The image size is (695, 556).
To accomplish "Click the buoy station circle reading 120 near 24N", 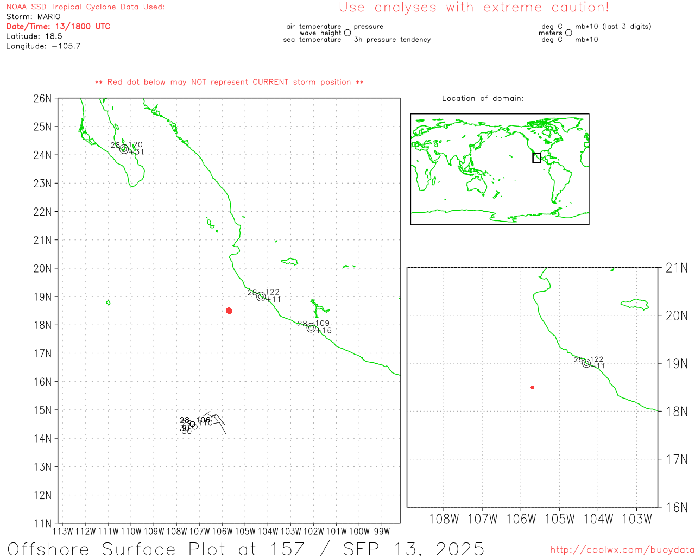I will [124, 149].
